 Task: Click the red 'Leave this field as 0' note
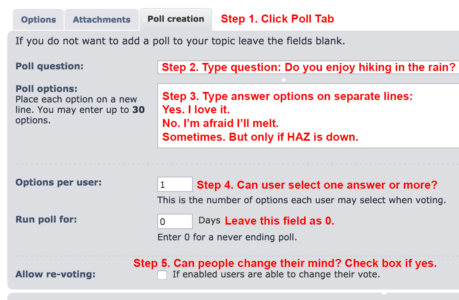(280, 221)
